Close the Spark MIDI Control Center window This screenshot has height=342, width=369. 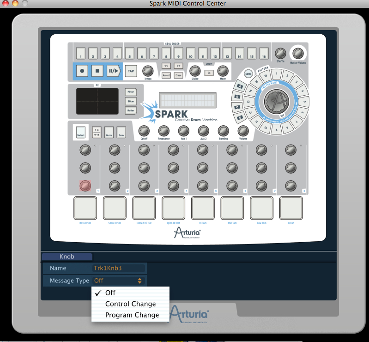click(x=5, y=3)
